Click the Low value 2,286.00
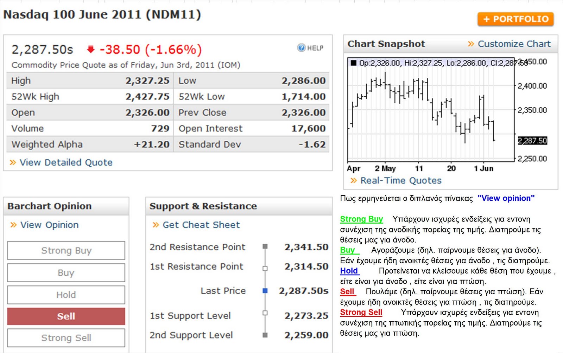563x353 pixels. point(304,81)
